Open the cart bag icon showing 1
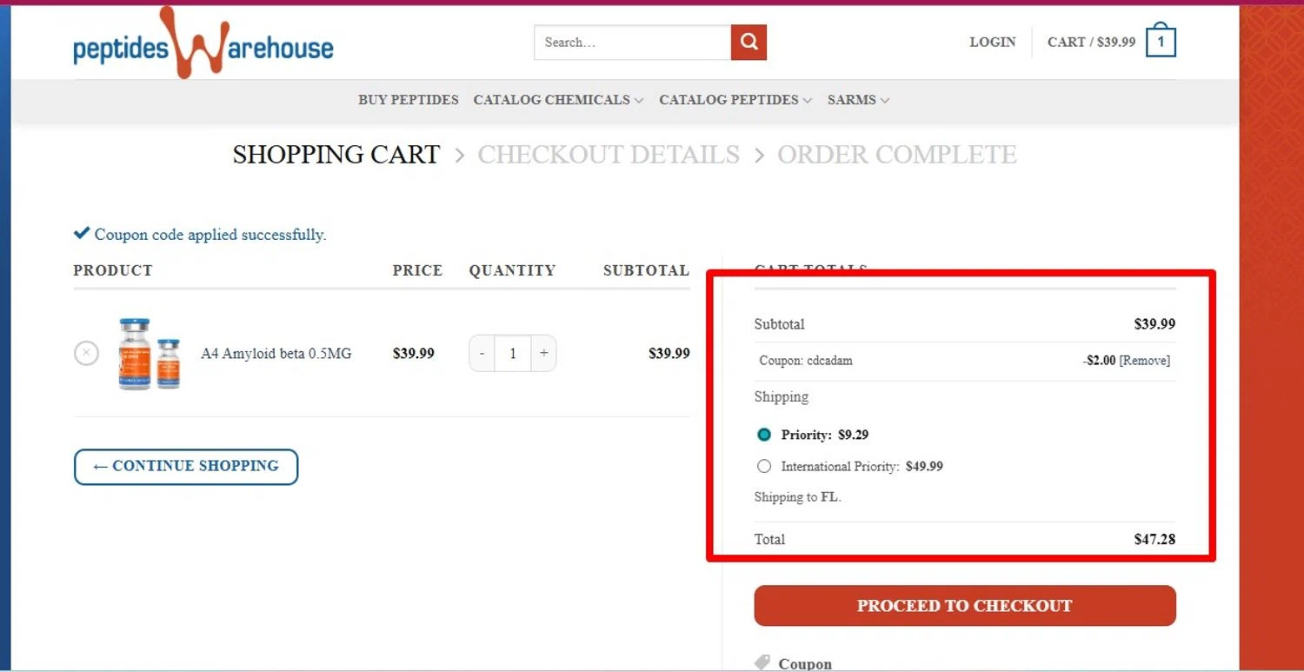 point(1161,42)
